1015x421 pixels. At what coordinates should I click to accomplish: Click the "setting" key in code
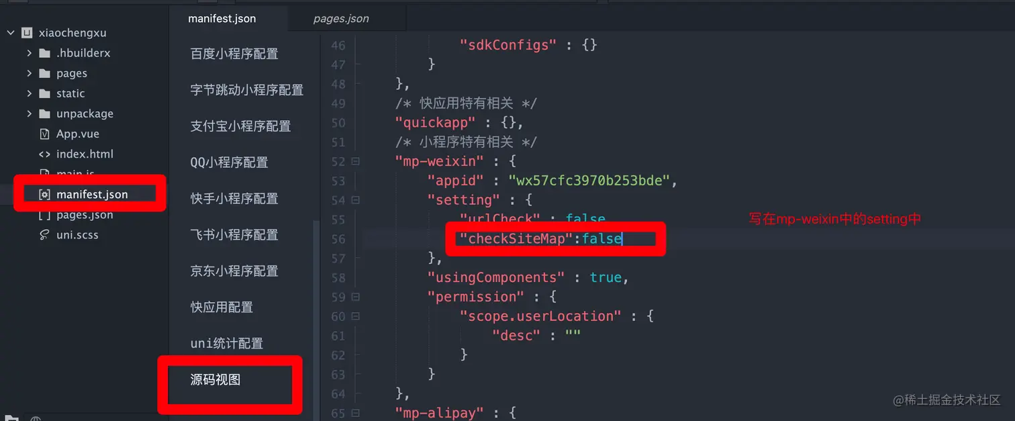tap(464, 200)
